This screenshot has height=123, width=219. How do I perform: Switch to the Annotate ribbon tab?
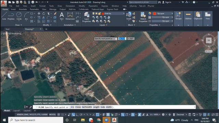pyautogui.click(x=23, y=9)
